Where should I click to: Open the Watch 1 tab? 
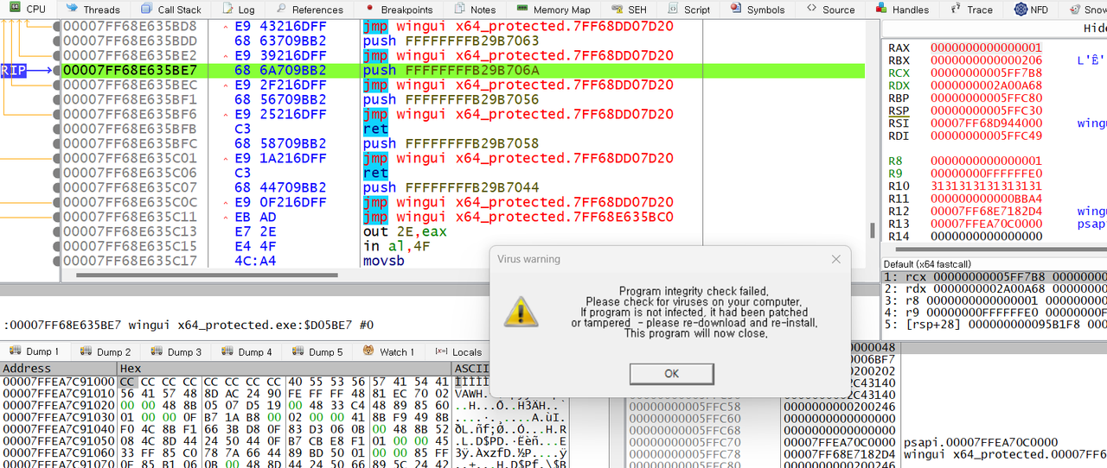pyautogui.click(x=389, y=351)
